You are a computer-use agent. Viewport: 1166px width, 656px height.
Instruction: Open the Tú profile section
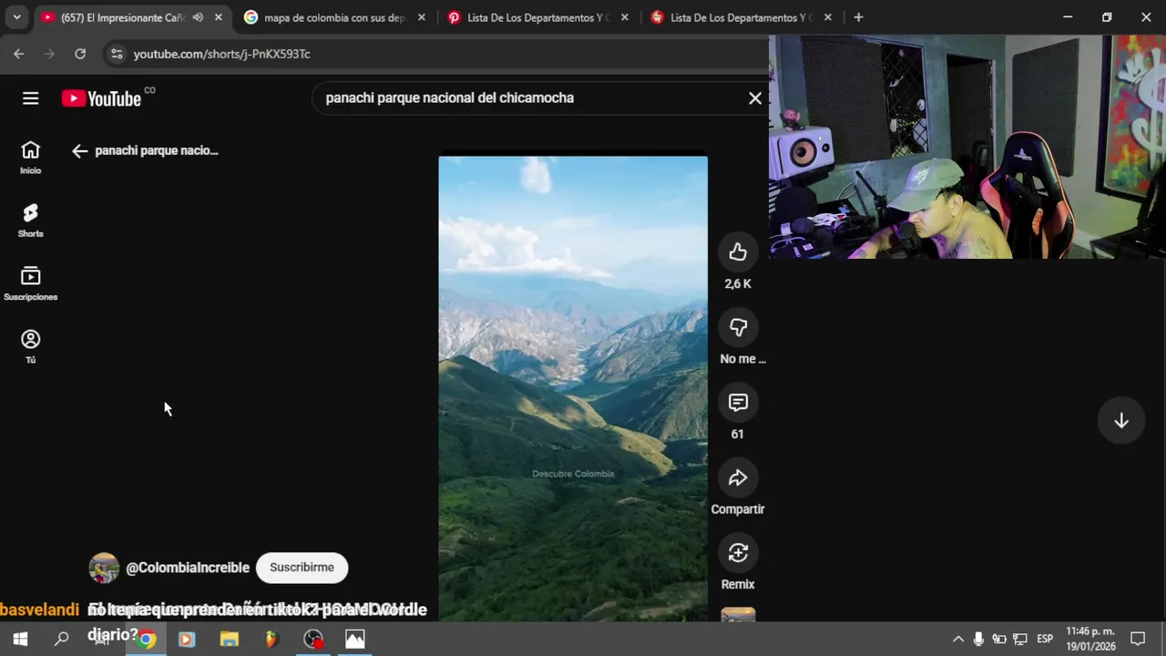[30, 346]
